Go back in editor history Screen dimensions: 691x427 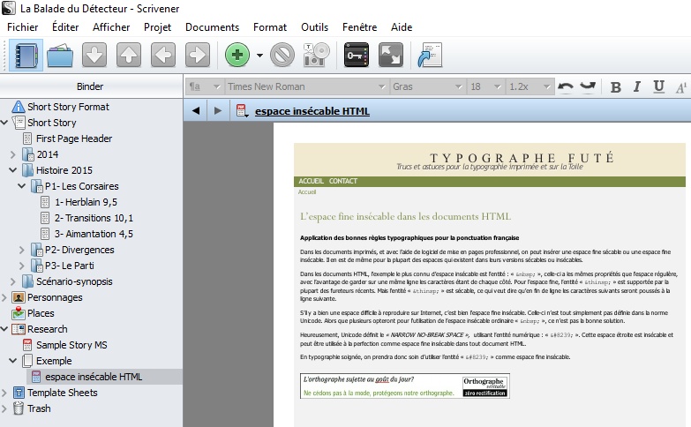coord(196,110)
